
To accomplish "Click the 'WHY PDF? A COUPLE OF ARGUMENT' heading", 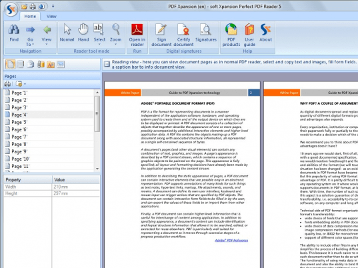I will (329, 103).
